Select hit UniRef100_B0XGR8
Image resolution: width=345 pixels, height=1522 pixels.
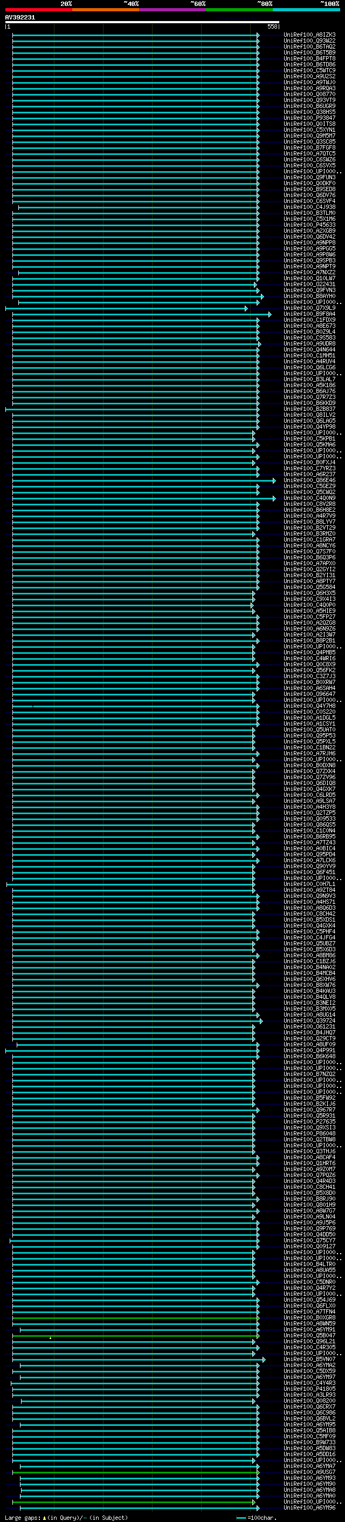pos(309,1317)
